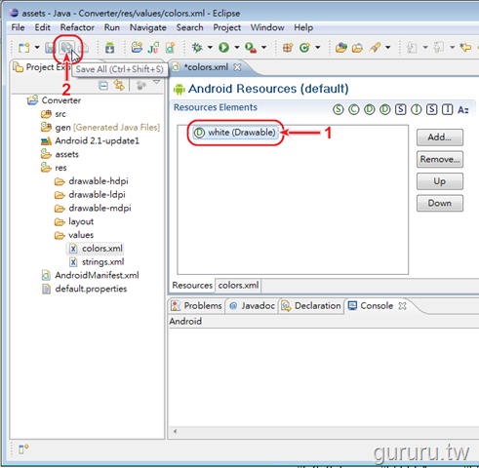Click the Add... button

pyautogui.click(x=440, y=137)
